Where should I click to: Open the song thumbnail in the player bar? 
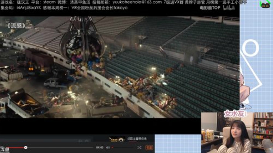(117, 139)
